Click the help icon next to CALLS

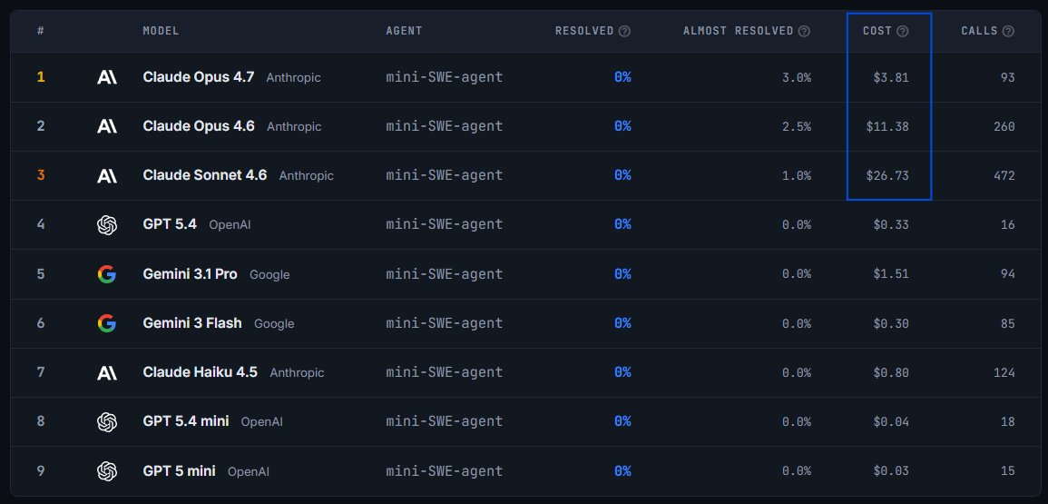click(x=1008, y=31)
